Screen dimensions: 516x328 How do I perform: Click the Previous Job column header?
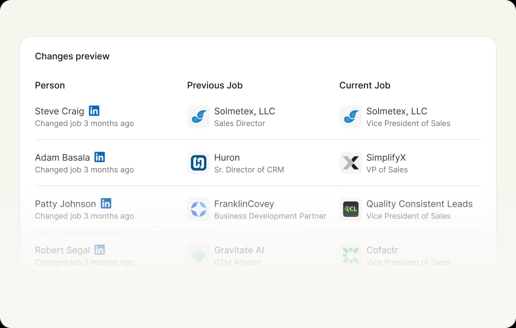(215, 85)
